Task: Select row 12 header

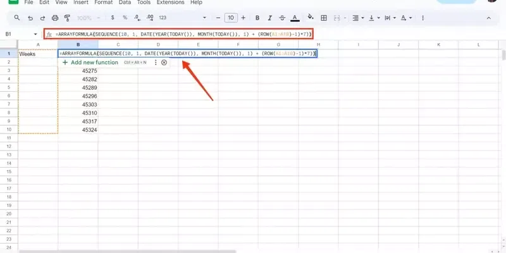Action: click(9, 147)
